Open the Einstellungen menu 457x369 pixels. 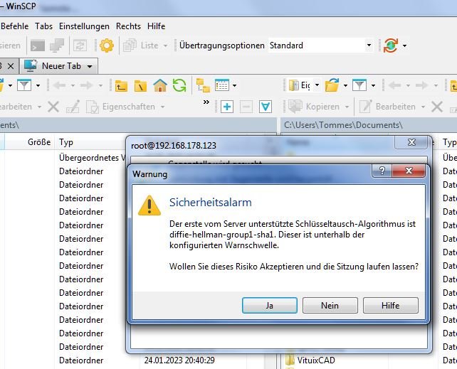click(84, 26)
